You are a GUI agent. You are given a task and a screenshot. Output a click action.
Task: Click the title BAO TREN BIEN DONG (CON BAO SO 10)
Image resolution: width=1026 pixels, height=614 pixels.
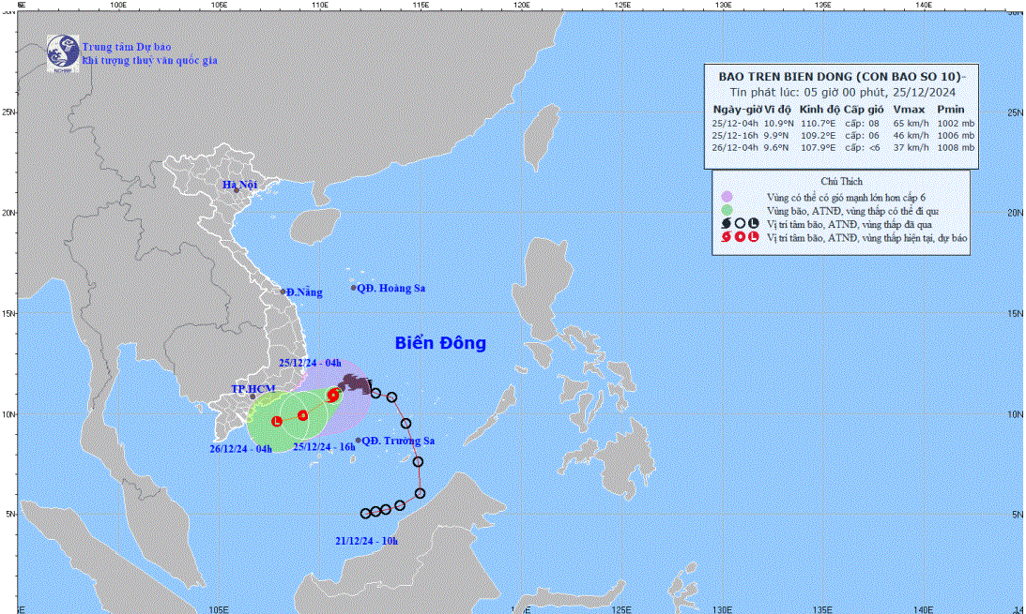(x=841, y=77)
